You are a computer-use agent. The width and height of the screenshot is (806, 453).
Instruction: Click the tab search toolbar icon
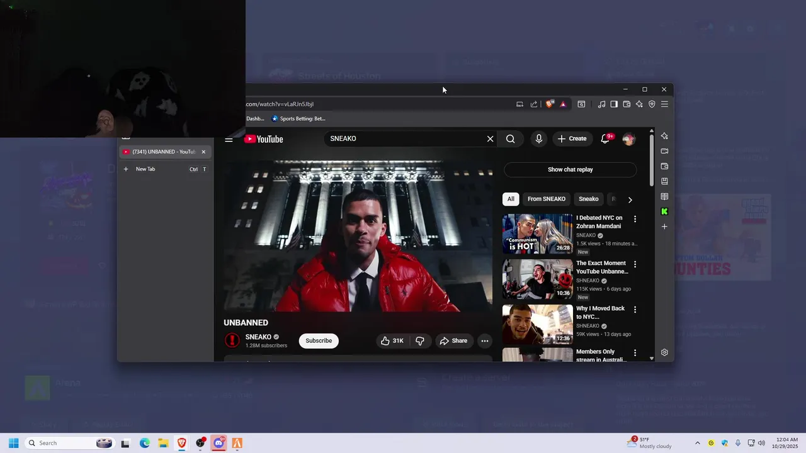click(x=581, y=104)
